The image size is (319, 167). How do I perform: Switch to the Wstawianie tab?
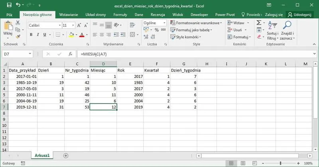(x=68, y=14)
